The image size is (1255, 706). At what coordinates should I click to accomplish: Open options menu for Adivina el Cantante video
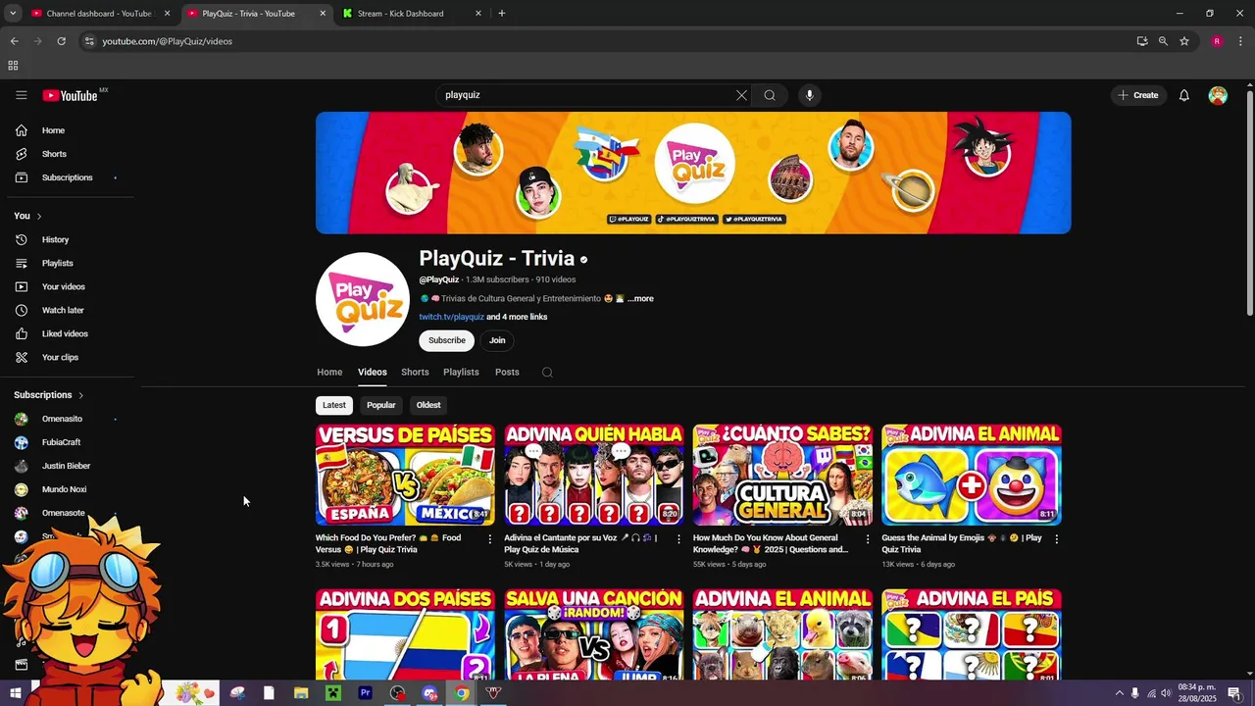click(678, 539)
